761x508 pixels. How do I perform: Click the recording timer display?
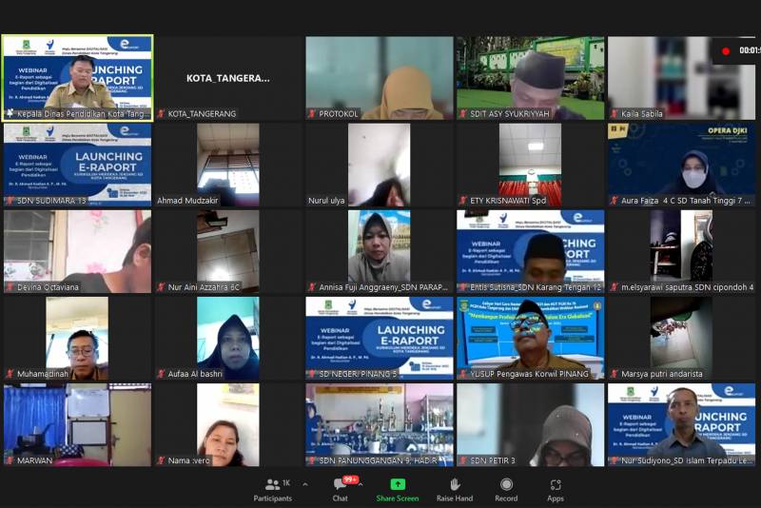749,50
